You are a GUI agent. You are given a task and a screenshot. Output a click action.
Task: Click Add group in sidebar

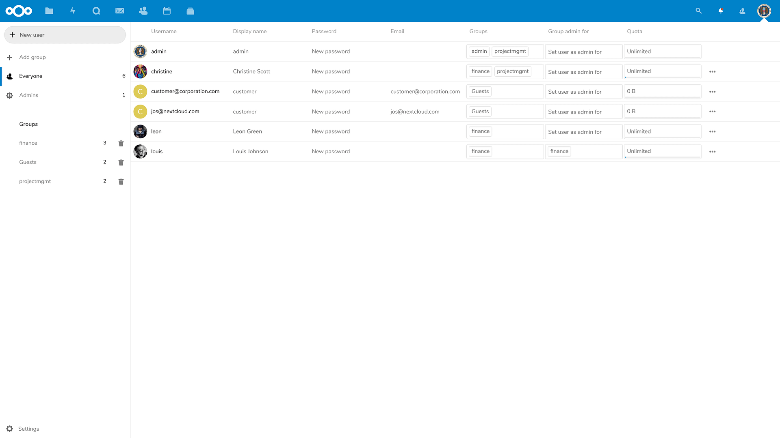coord(32,57)
